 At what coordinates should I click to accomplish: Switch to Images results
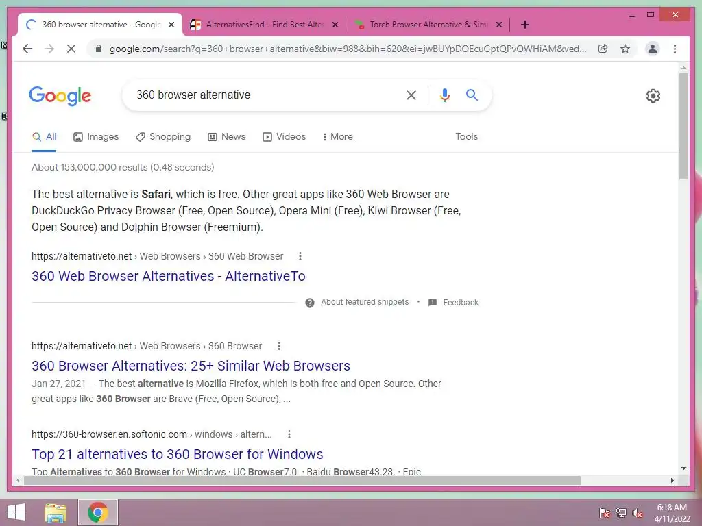click(96, 137)
